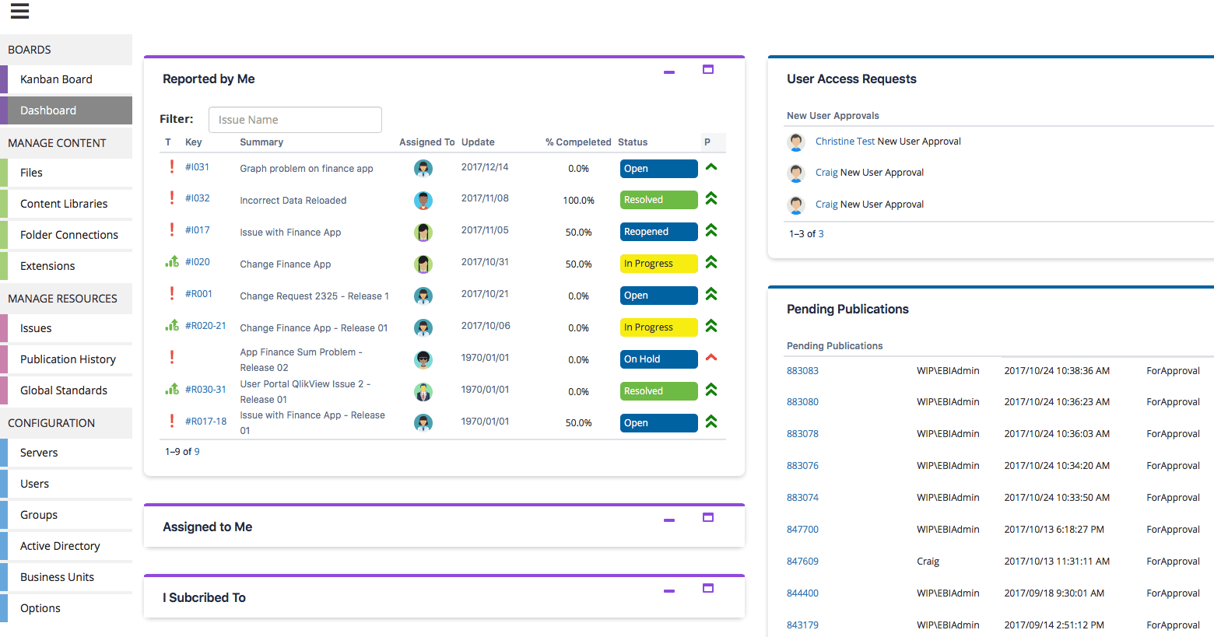
Task: Expand the I Subcribed To panel
Action: click(708, 589)
